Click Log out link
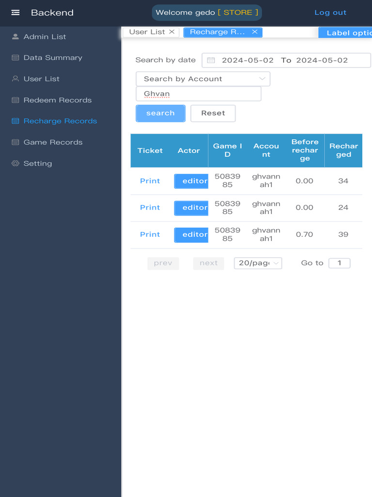Screen dimensions: 372x497 tap(330, 12)
